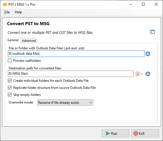Click the Exit button
Viewport: 163px width, 141px height.
[145, 133]
